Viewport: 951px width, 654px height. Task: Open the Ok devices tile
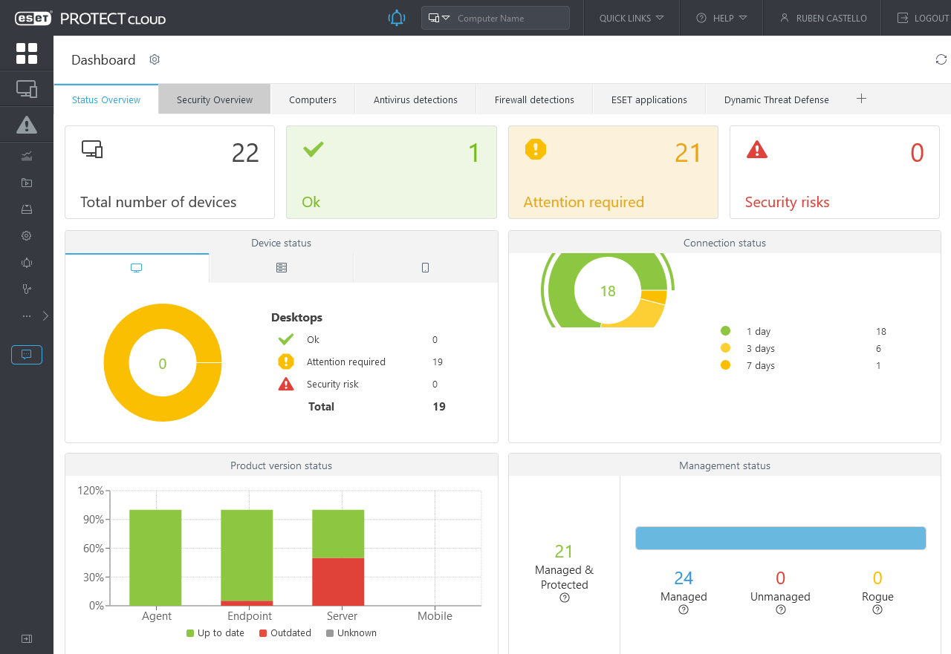tap(392, 172)
